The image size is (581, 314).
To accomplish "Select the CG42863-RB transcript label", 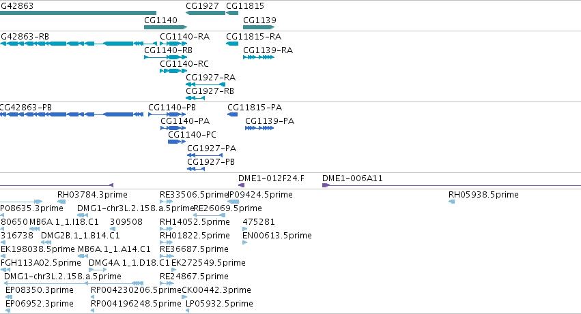I will point(25,37).
